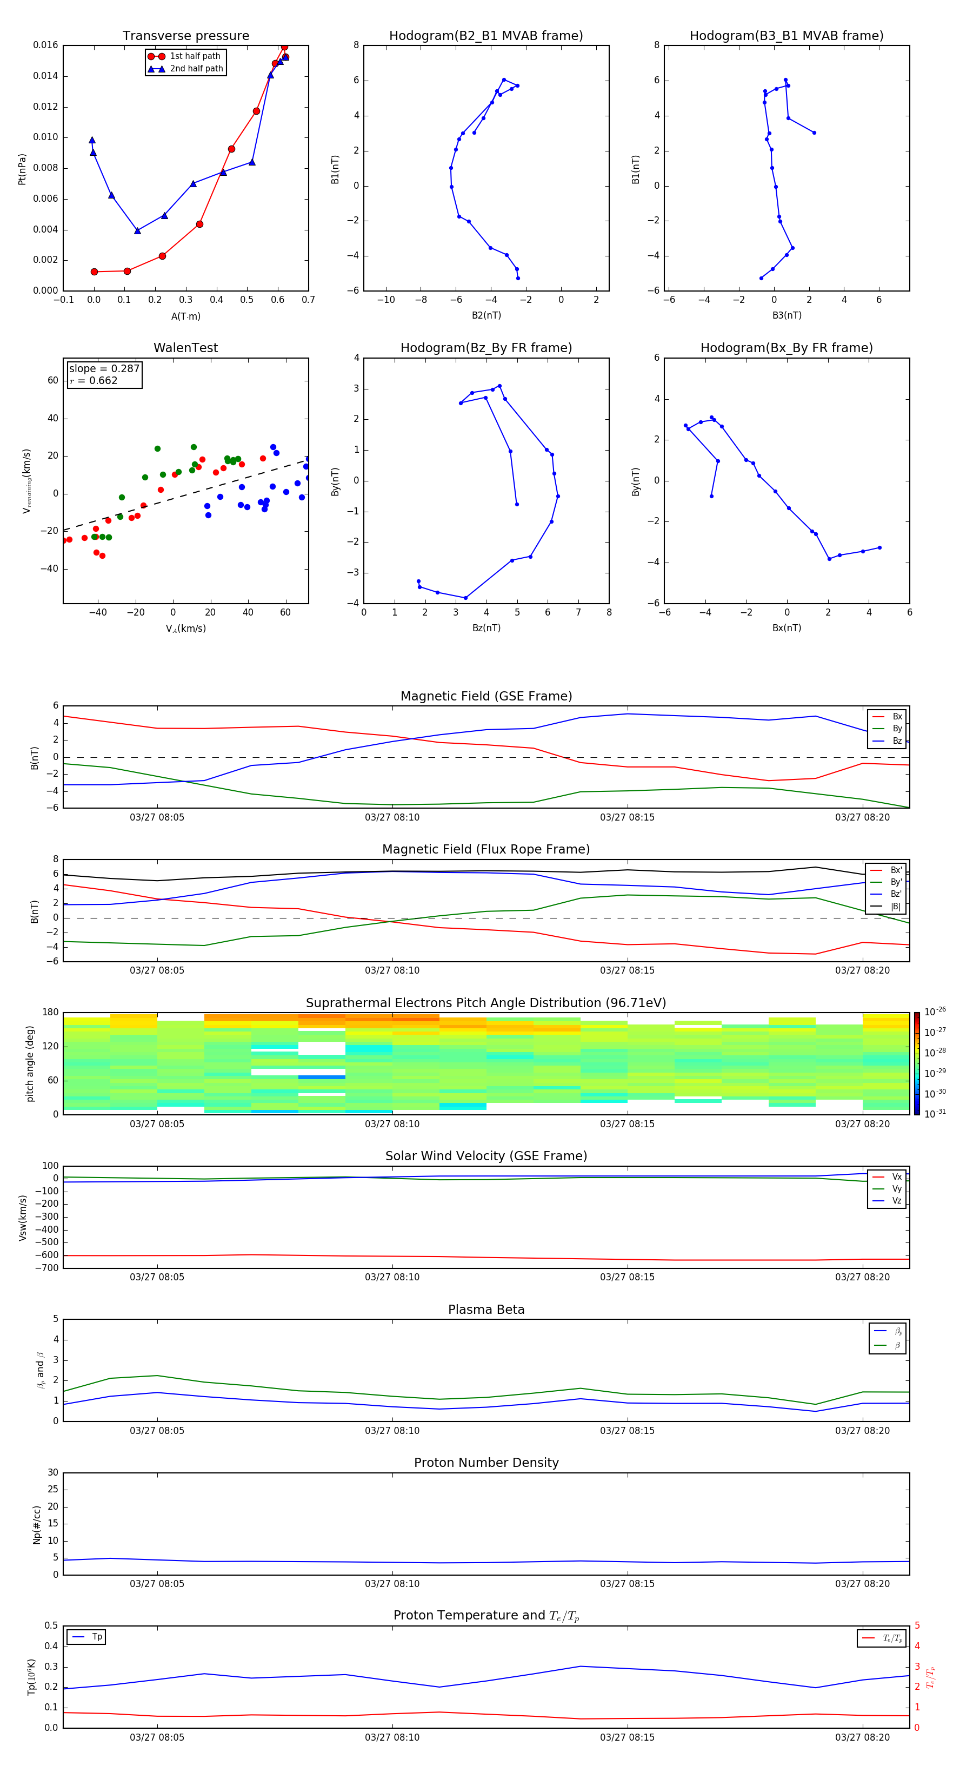Click the '2nd half path' legend entry
The image size is (973, 1785).
click(x=185, y=69)
